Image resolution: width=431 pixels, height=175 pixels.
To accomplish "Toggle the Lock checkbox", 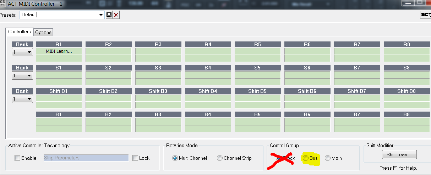I will [135, 158].
